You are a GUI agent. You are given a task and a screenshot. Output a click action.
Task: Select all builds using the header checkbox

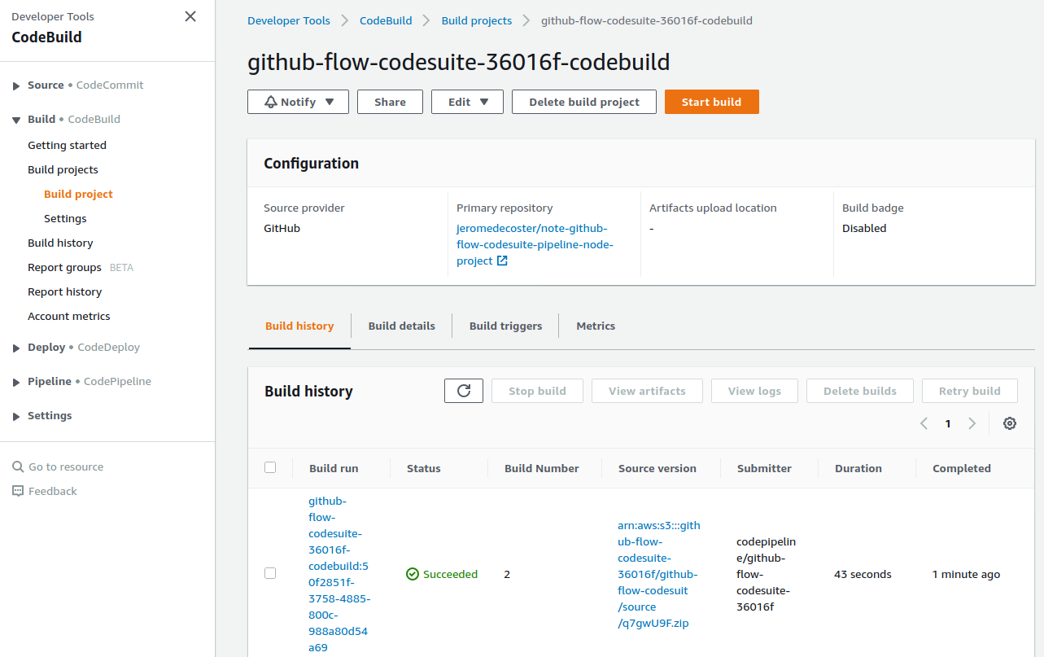coord(270,467)
